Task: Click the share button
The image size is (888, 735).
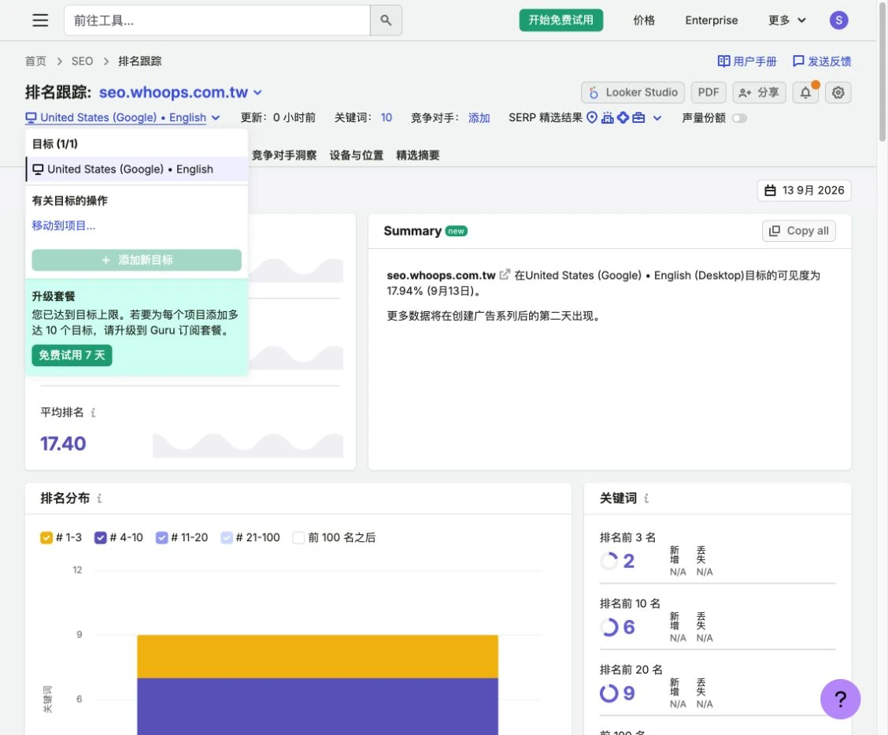Action: (760, 92)
